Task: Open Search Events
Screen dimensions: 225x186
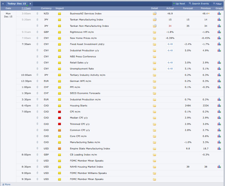Action: [199, 4]
